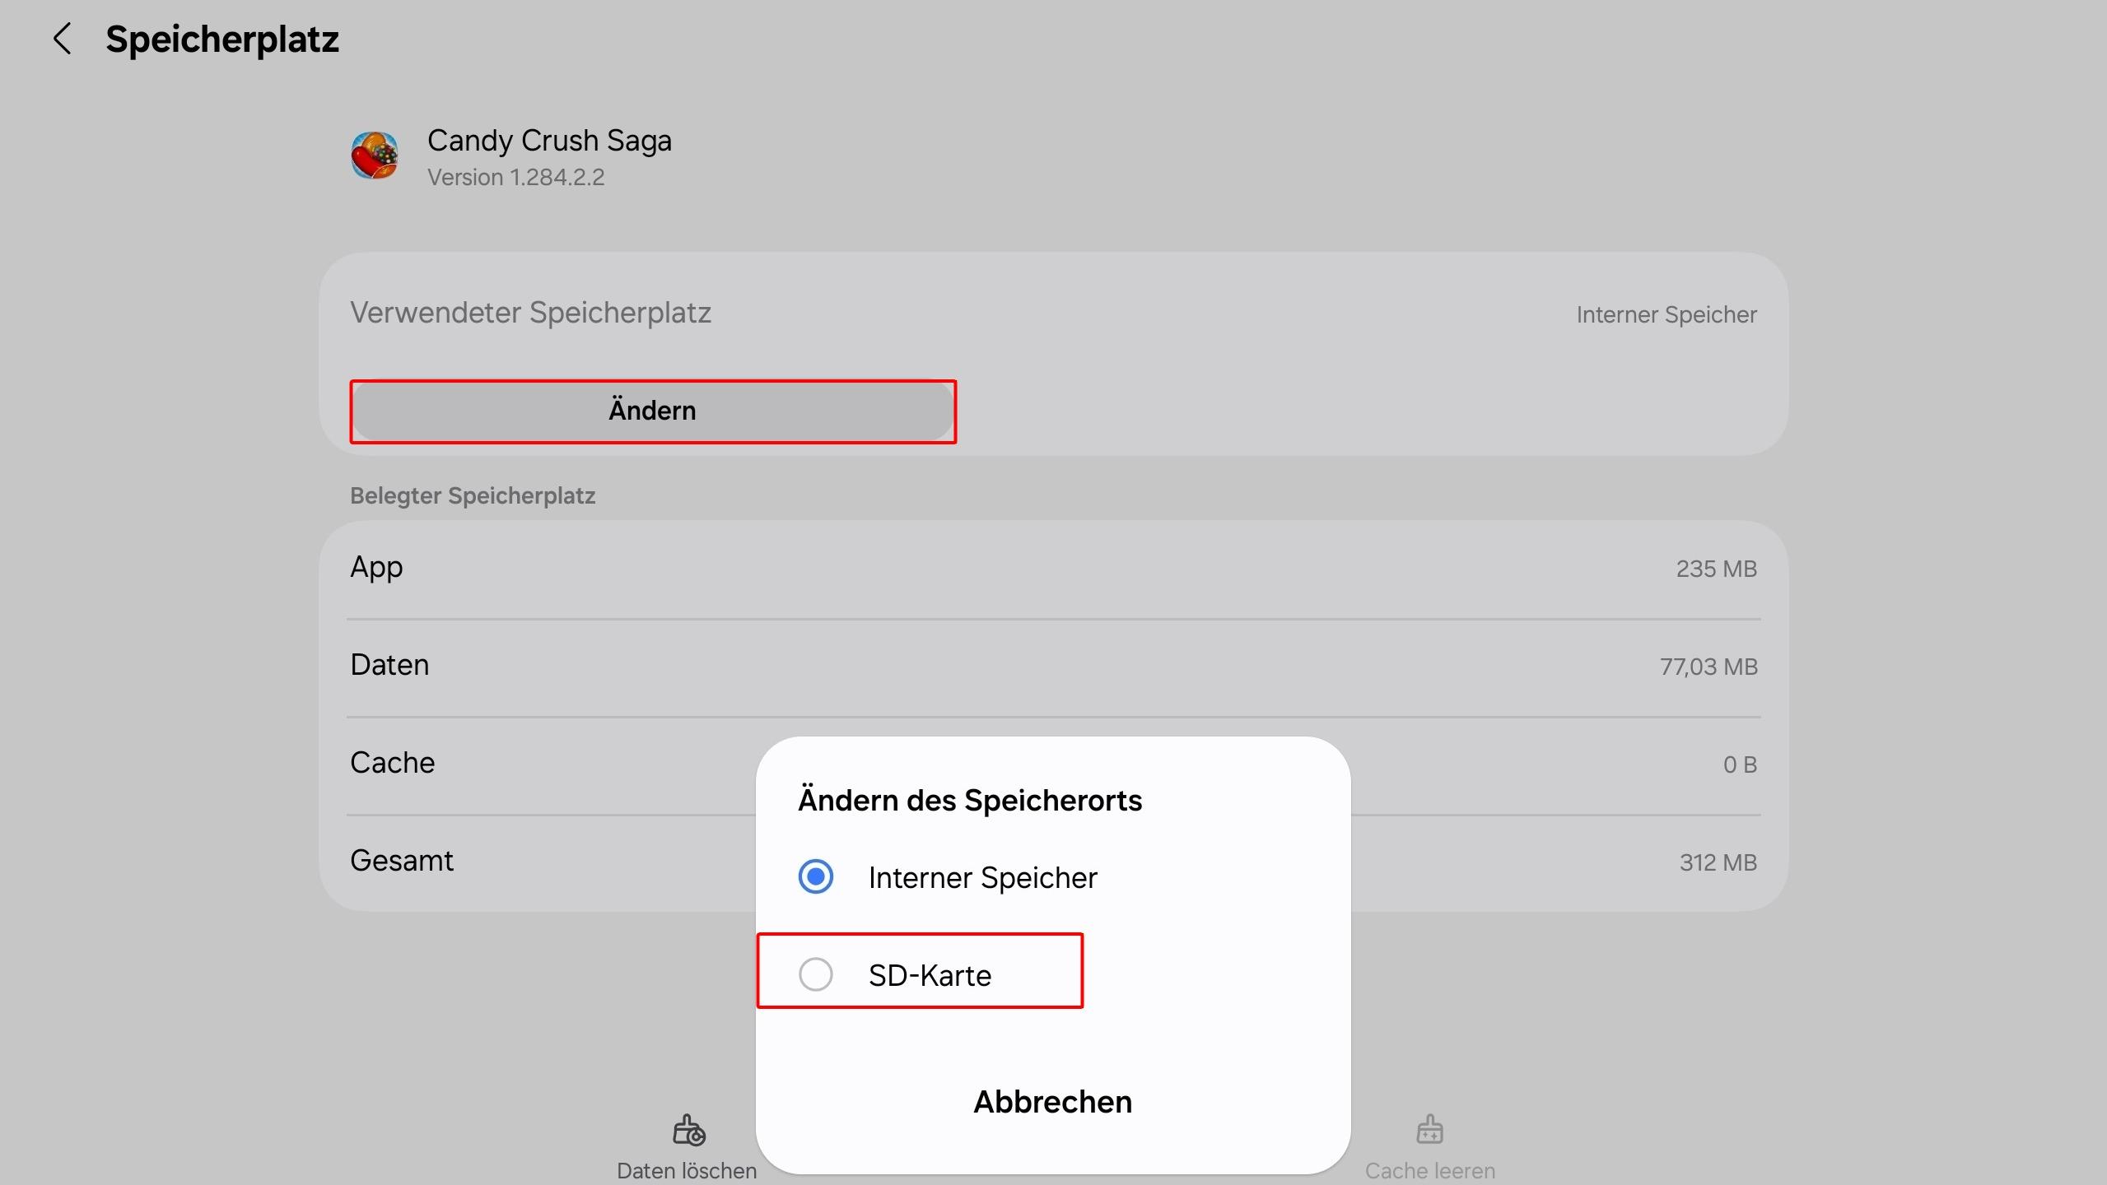2107x1185 pixels.
Task: Tap the Cache size value 0 B
Action: click(x=1739, y=764)
